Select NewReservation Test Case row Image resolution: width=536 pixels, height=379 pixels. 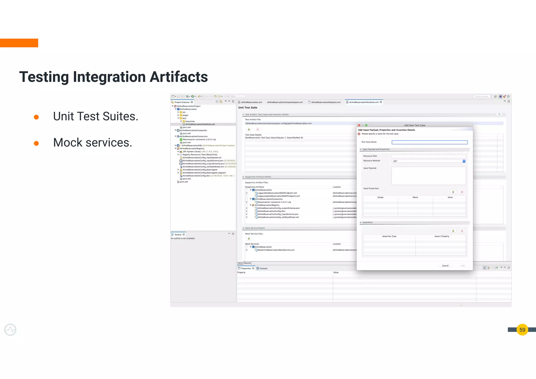click(274, 138)
